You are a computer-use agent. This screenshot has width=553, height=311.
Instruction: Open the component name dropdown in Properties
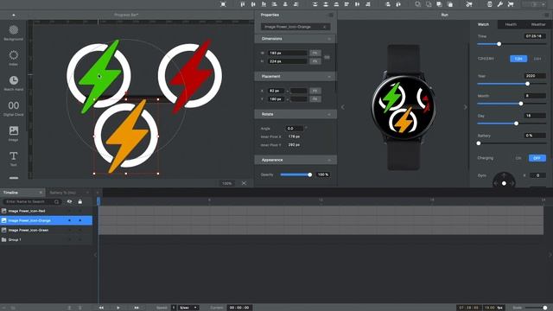296,27
